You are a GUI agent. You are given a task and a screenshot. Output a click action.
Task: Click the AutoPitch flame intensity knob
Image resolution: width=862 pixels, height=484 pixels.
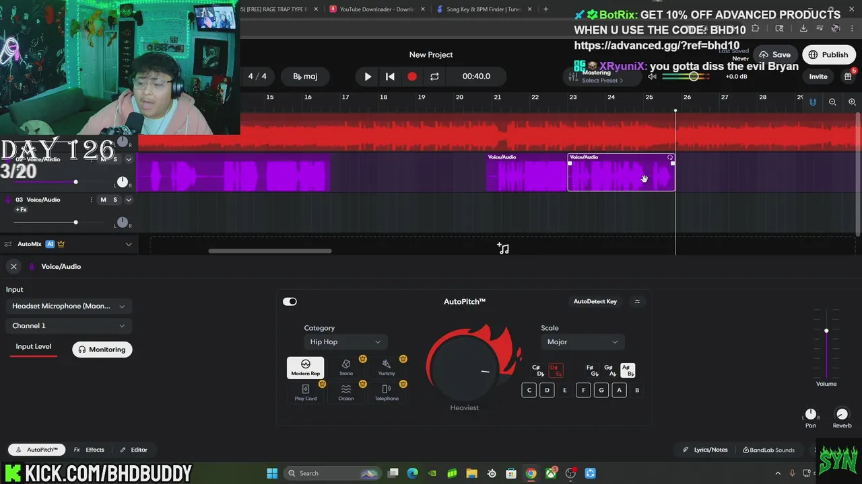[x=465, y=370]
